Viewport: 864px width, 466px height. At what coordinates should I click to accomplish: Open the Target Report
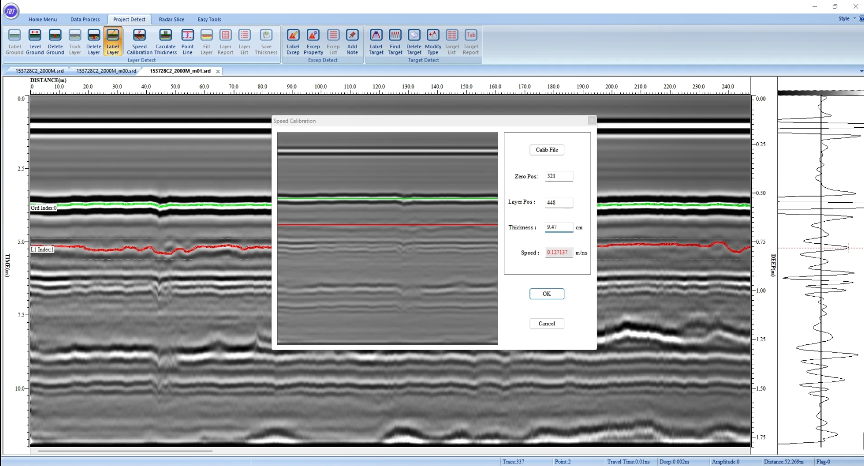(x=471, y=42)
